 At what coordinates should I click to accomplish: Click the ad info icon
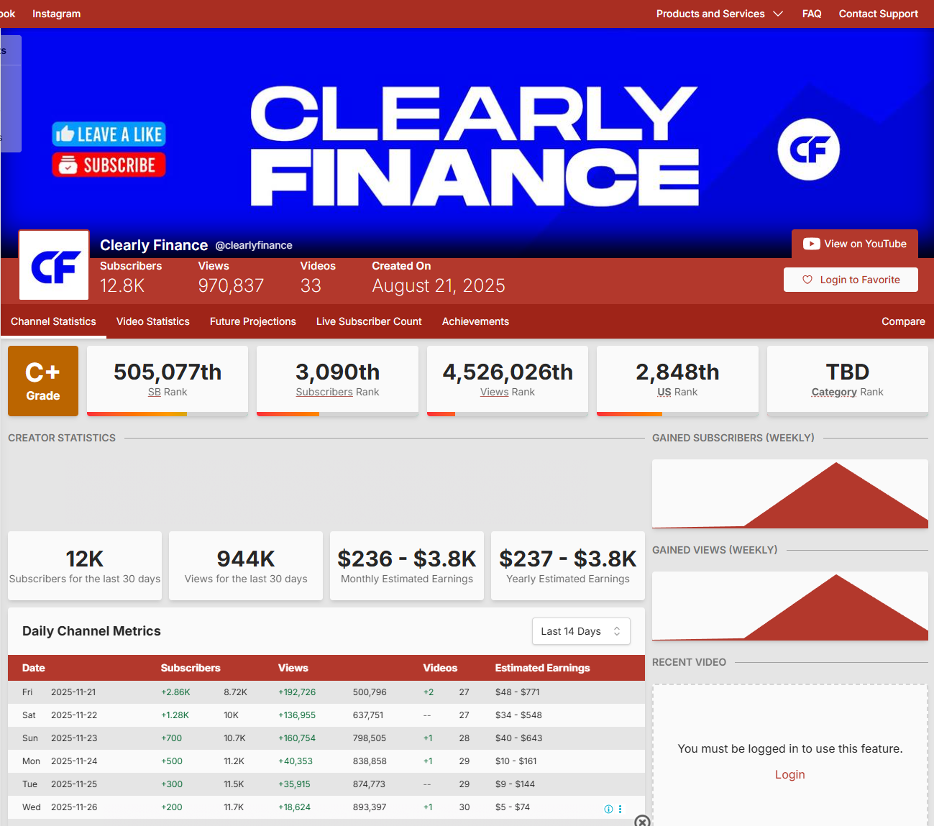(608, 809)
